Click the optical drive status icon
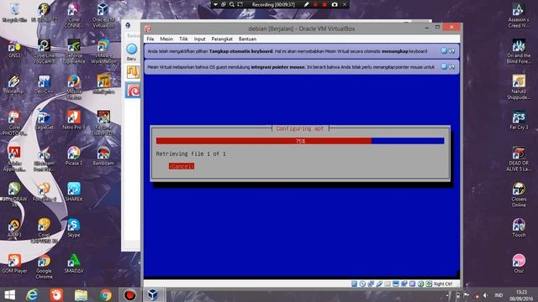538x302 pixels. (x=362, y=284)
